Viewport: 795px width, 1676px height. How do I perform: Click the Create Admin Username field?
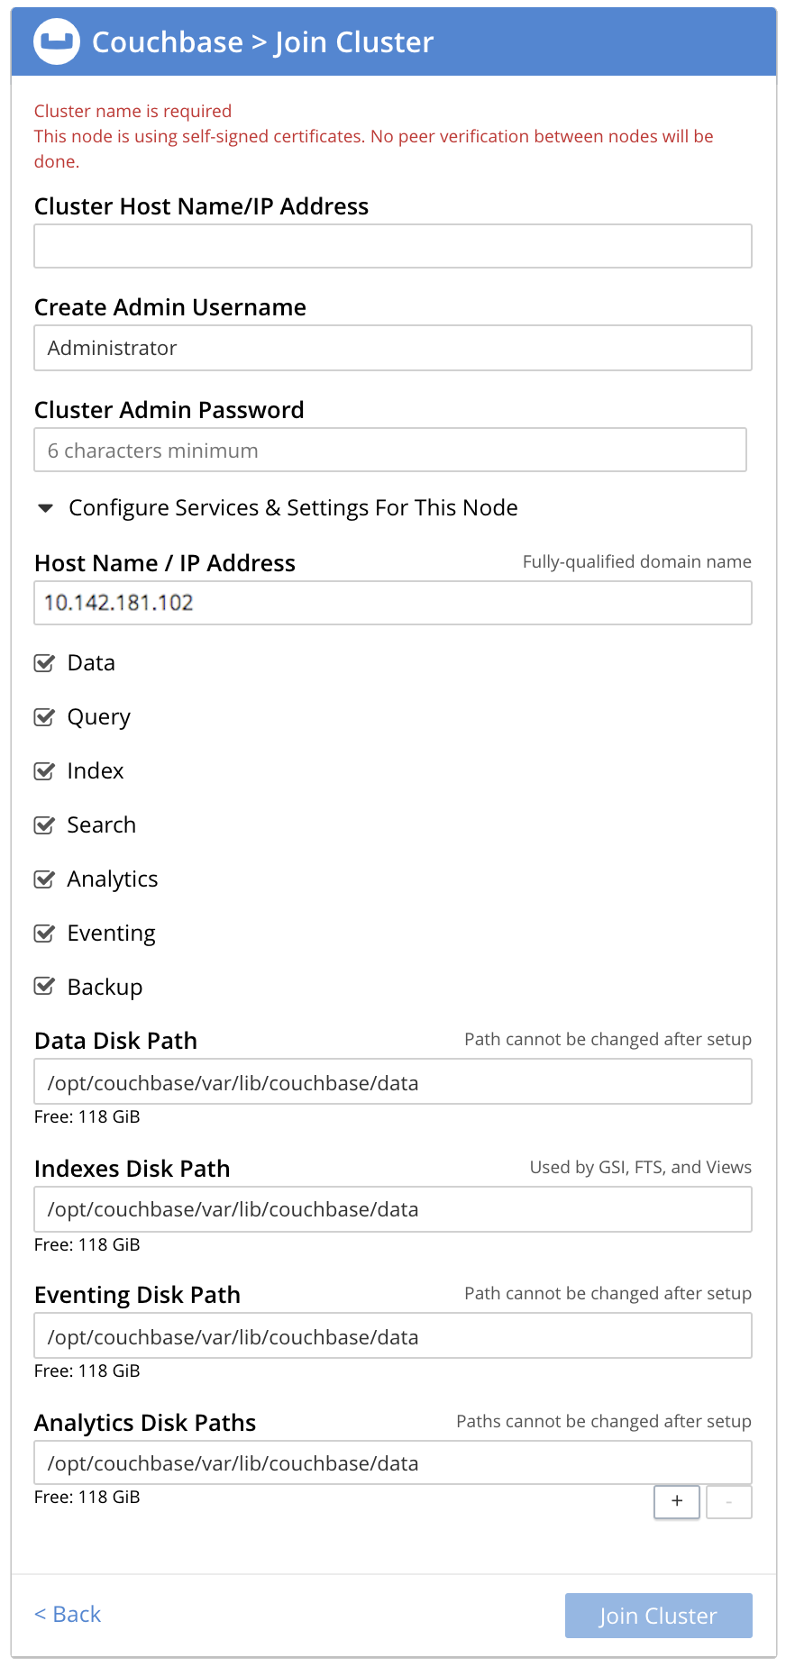(393, 348)
